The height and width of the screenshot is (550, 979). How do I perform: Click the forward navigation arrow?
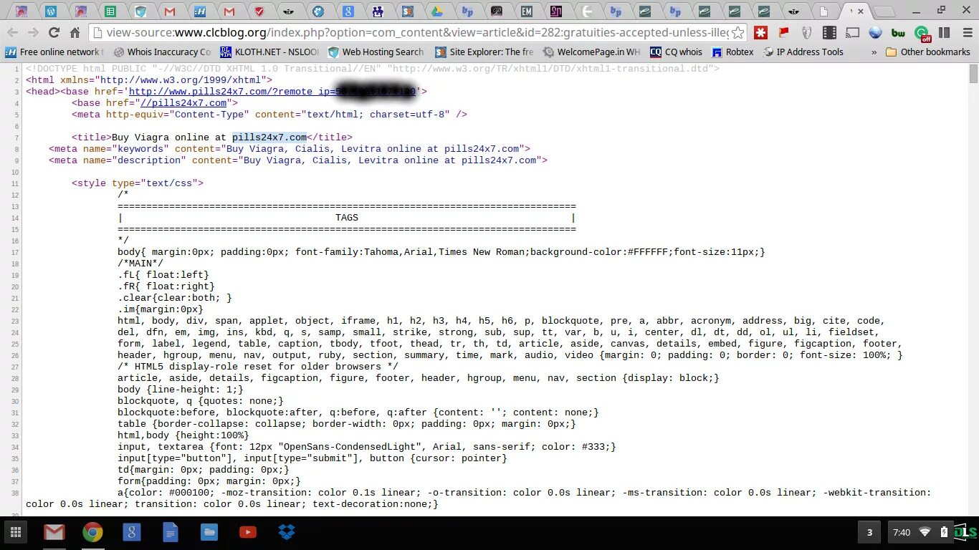33,33
